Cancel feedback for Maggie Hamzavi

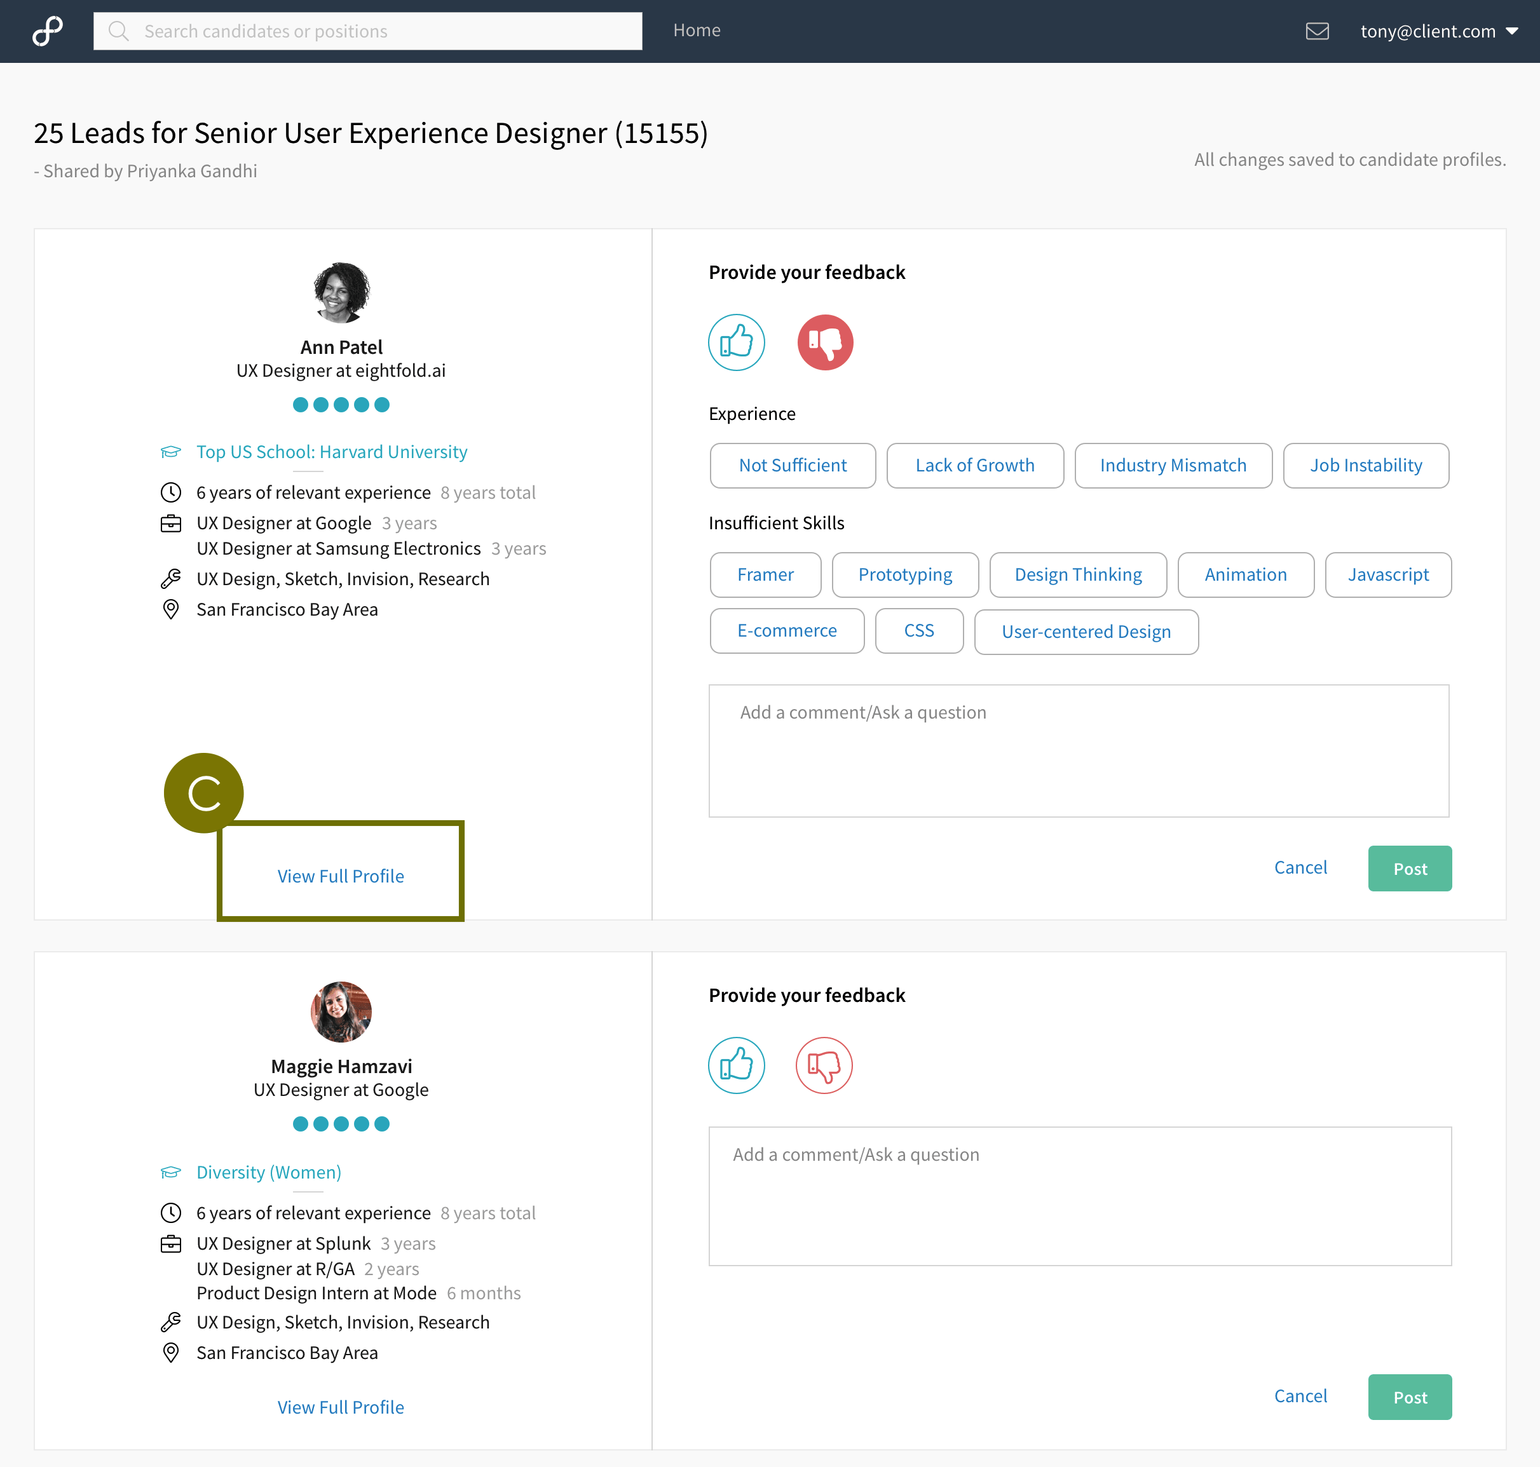1300,1396
